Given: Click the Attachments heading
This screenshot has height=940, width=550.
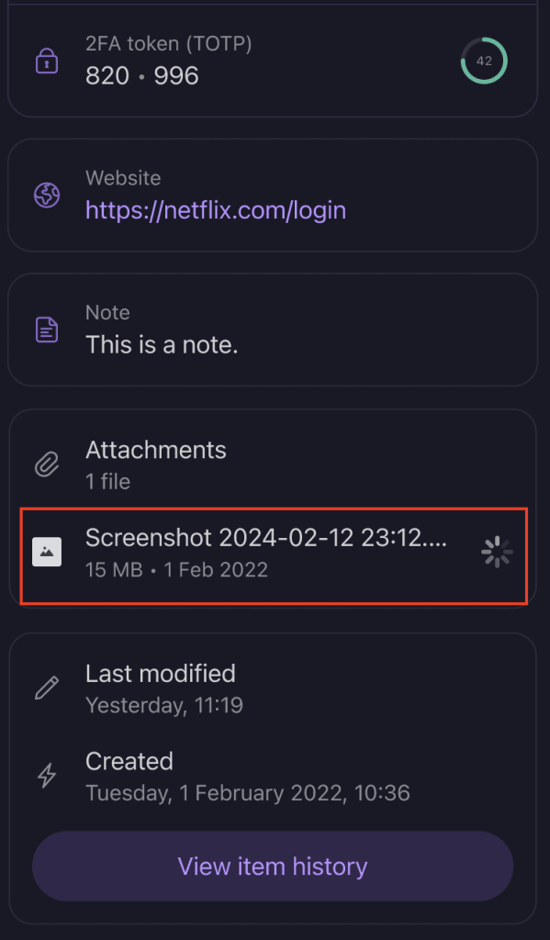Looking at the screenshot, I should click(x=156, y=450).
